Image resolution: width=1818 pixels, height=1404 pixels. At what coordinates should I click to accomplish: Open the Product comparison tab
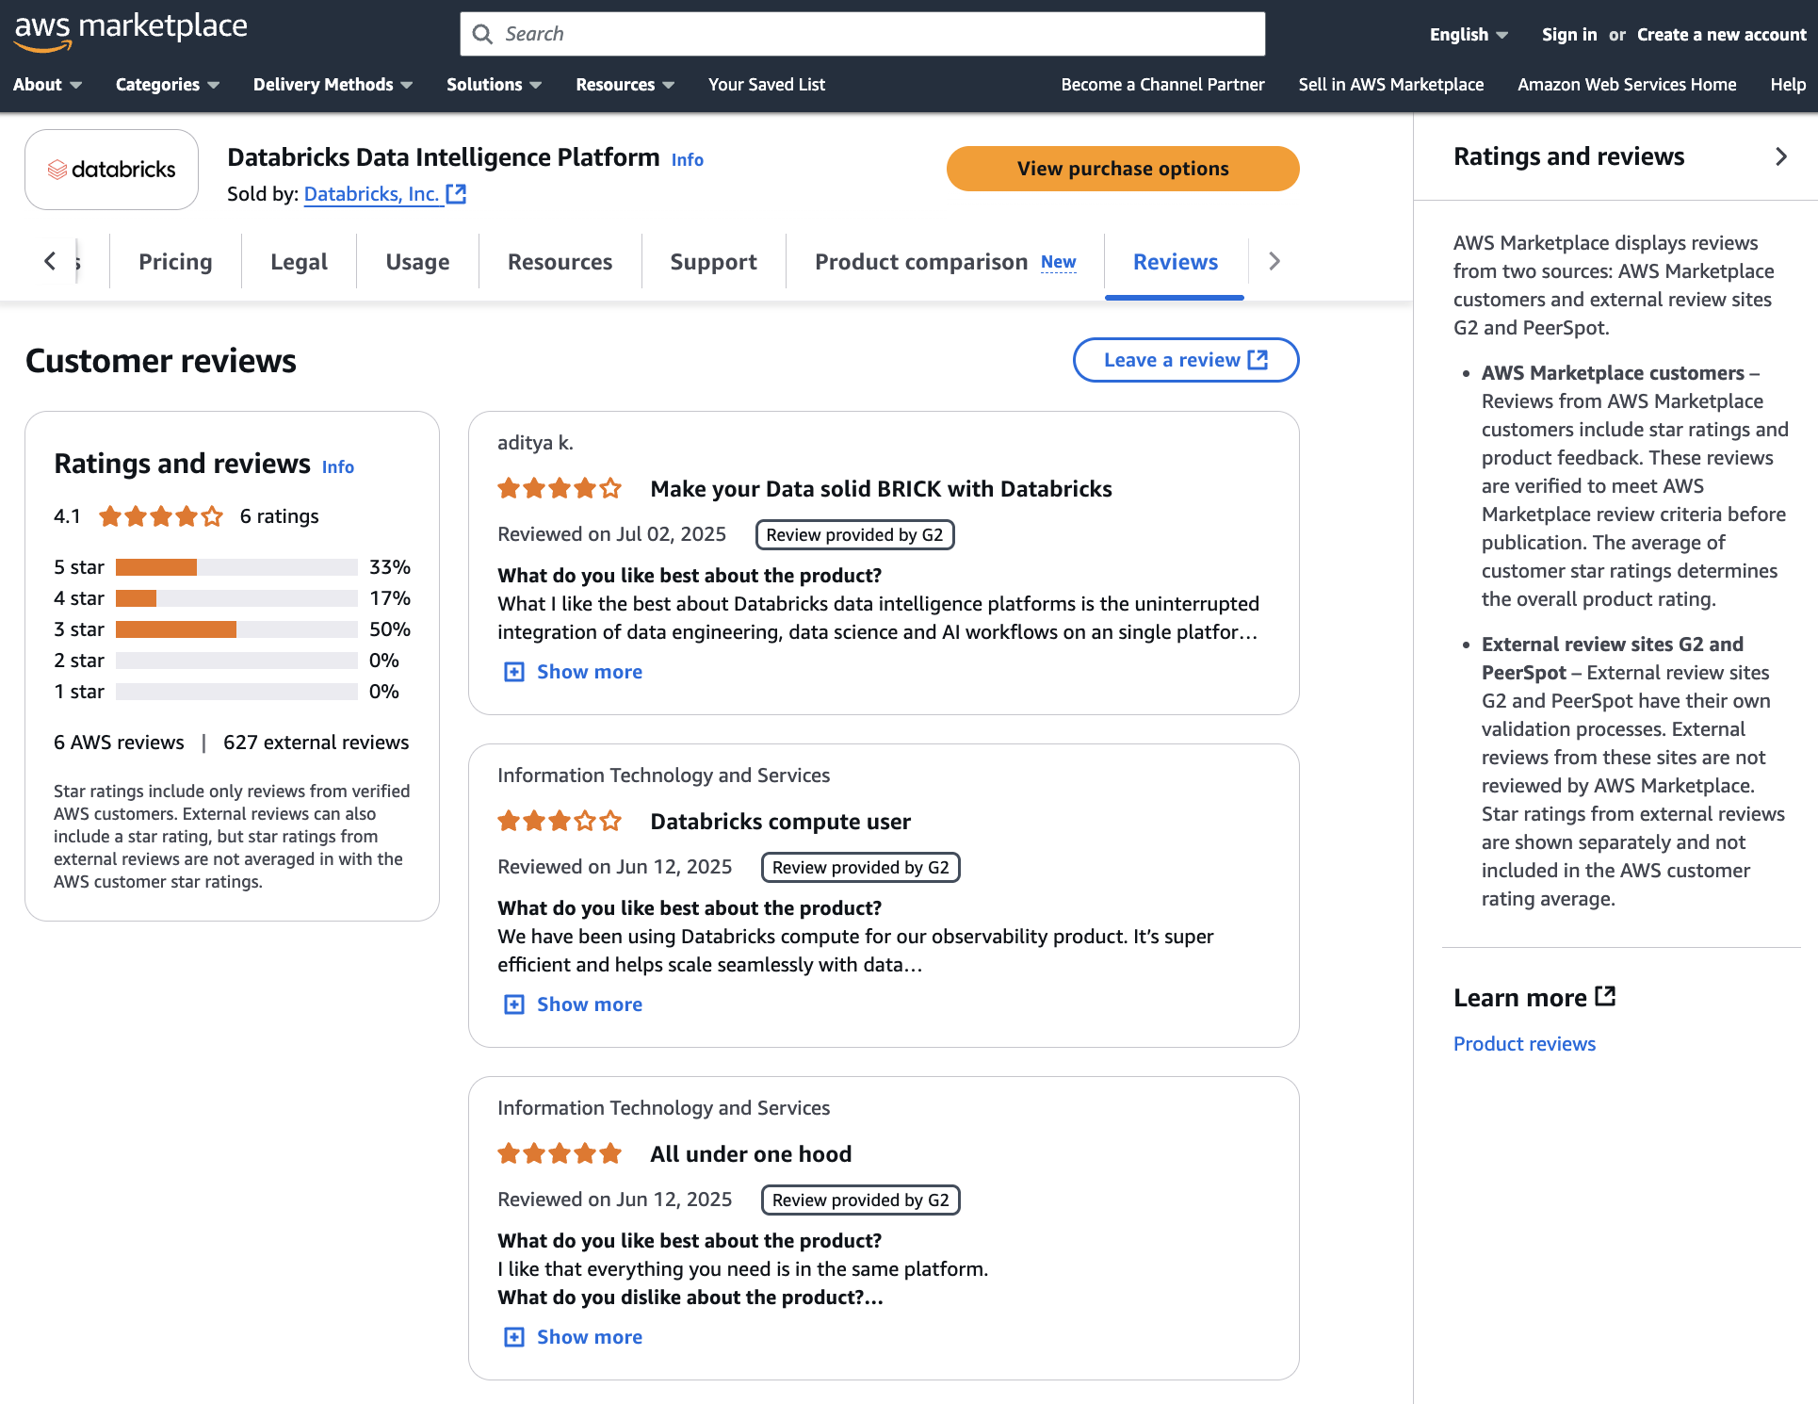pos(920,262)
